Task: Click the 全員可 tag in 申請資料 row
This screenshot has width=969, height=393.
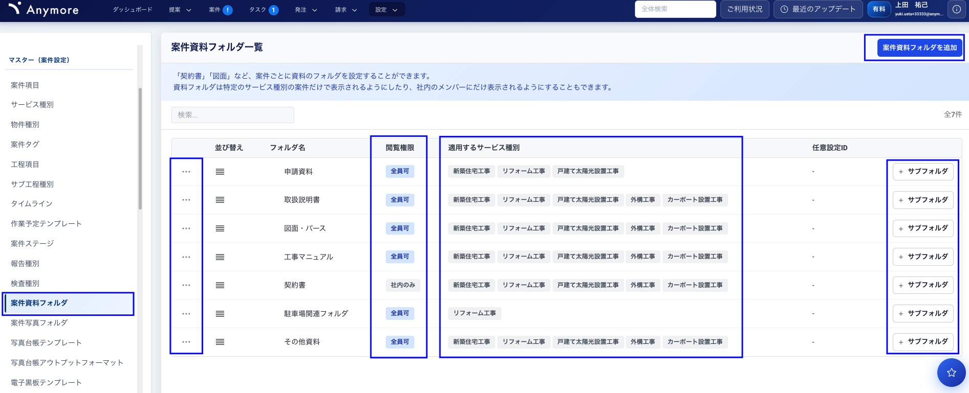Action: click(400, 171)
